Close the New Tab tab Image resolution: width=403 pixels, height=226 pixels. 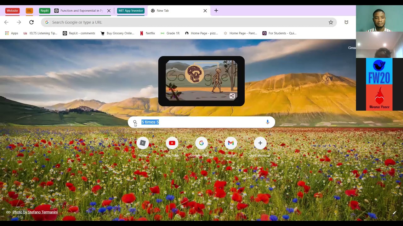click(x=205, y=11)
